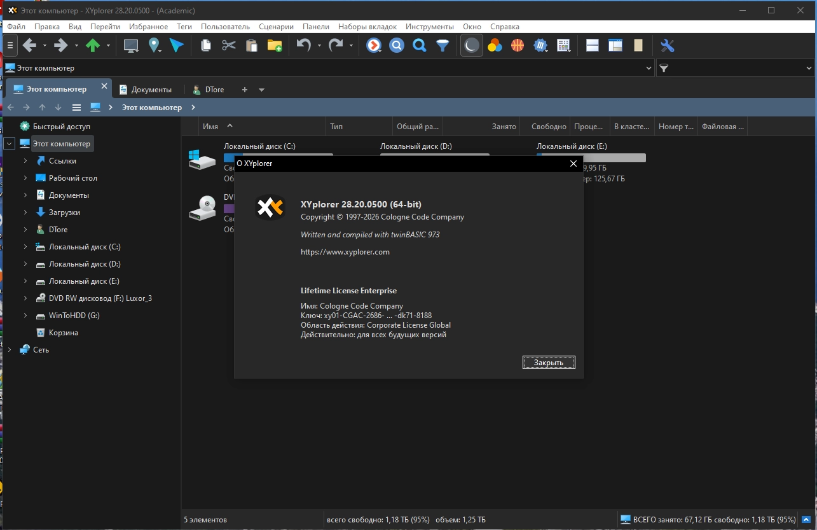The height and width of the screenshot is (530, 817).
Task: Collapse the Этот компьютер tree node
Action: coord(9,144)
